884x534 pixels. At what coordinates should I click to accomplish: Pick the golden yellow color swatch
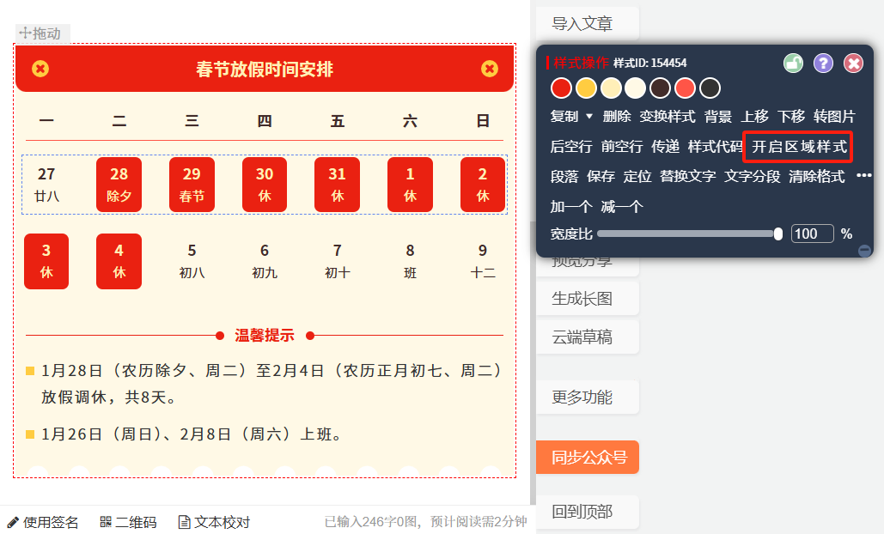coord(586,88)
